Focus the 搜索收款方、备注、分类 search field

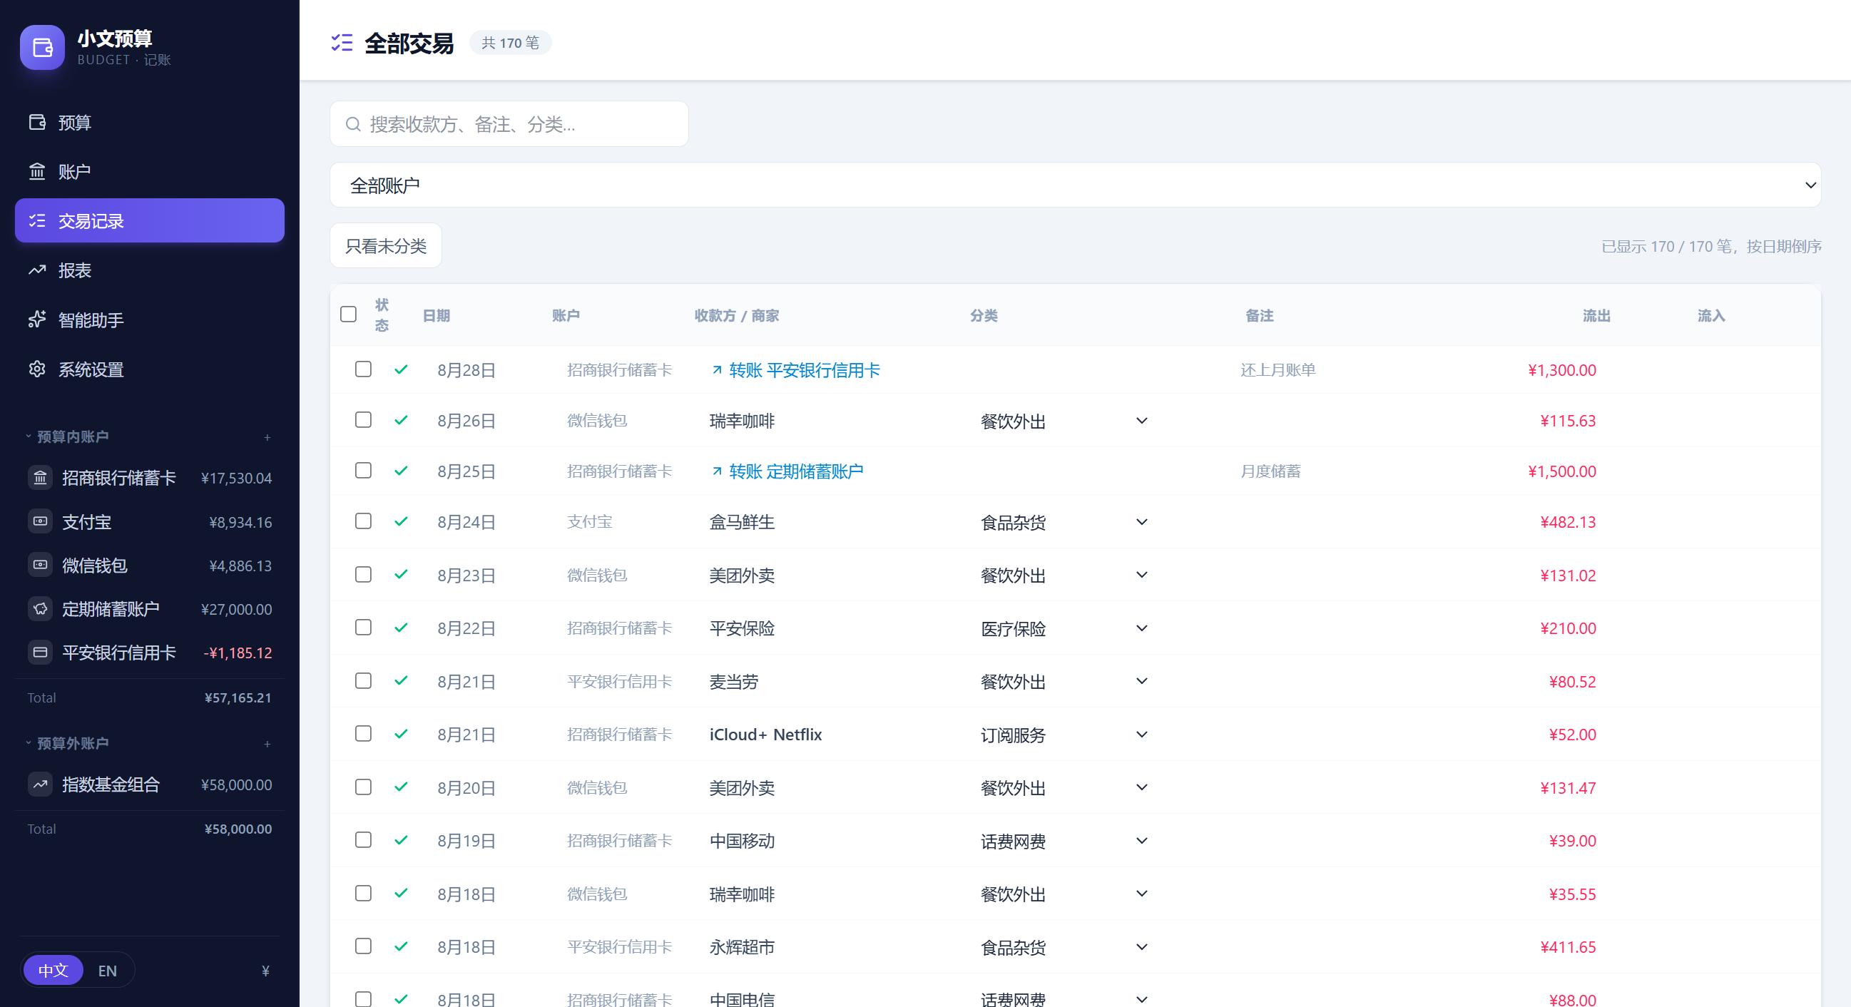click(509, 124)
